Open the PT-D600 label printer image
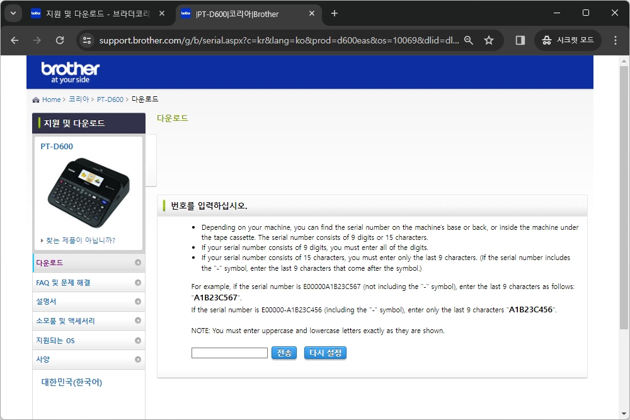Viewport: 630px width, 420px height. coord(89,193)
